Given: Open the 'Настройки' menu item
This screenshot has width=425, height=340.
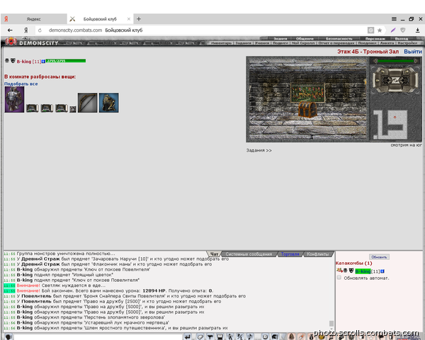Looking at the screenshot, I should point(407,42).
